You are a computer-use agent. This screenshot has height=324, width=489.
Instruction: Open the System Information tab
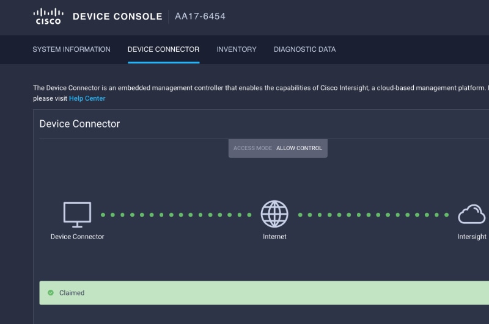click(72, 49)
